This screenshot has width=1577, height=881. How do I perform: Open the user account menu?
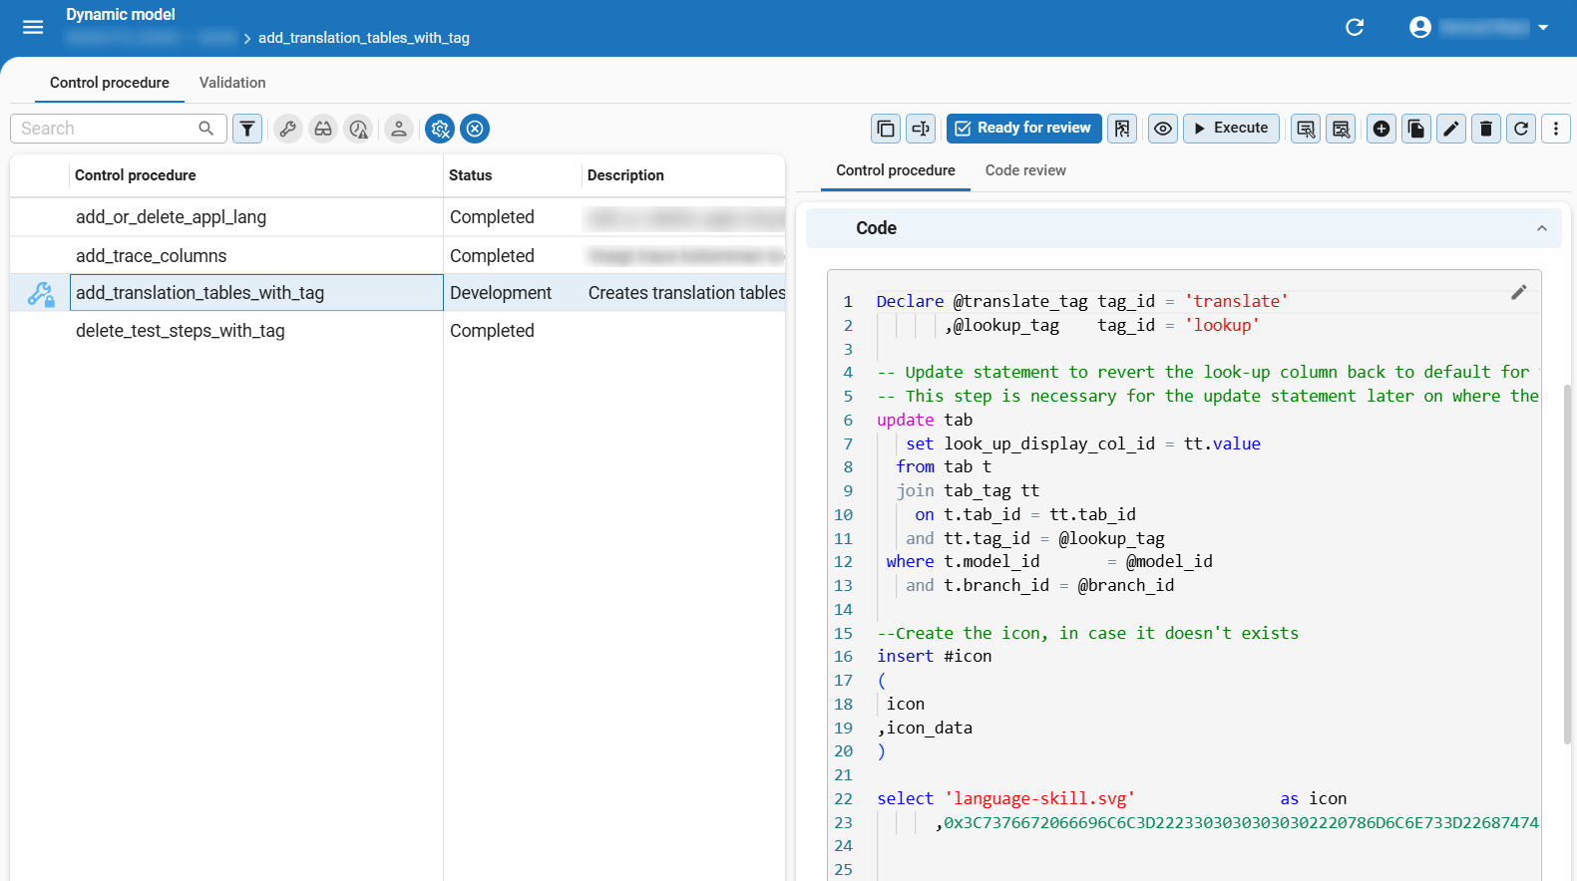(x=1478, y=27)
